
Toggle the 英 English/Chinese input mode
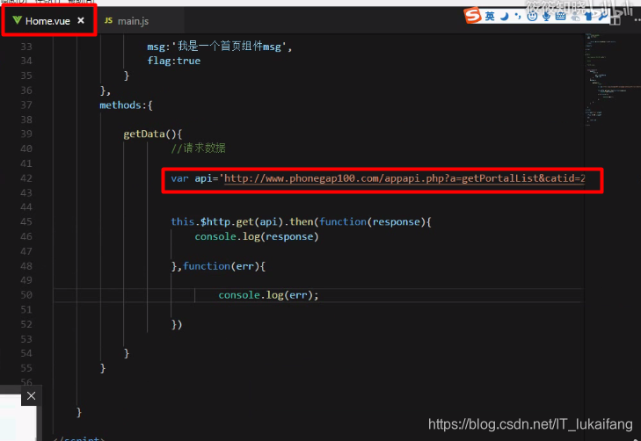tap(490, 17)
